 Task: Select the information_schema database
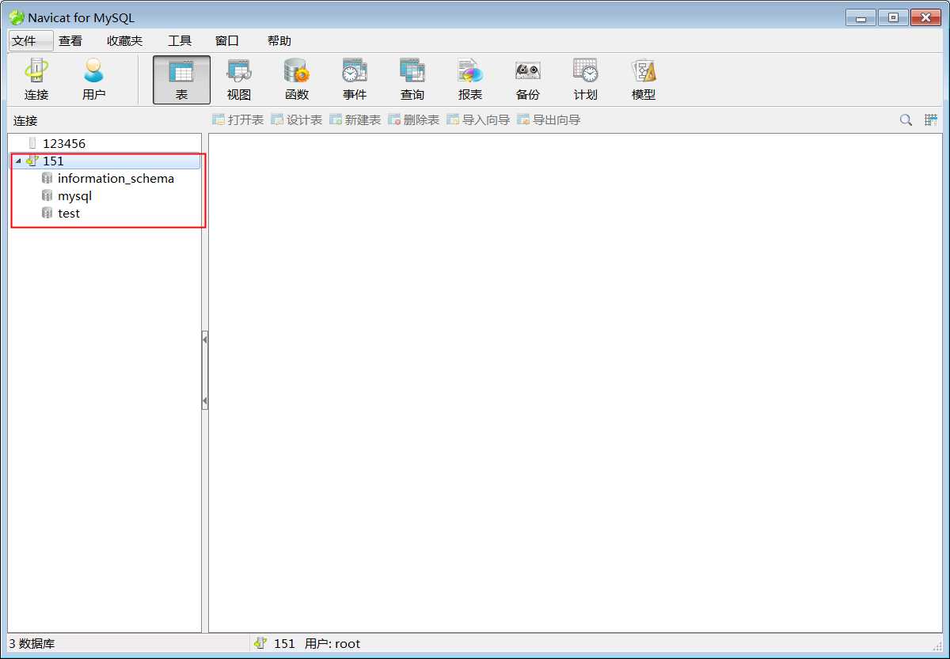tap(116, 179)
